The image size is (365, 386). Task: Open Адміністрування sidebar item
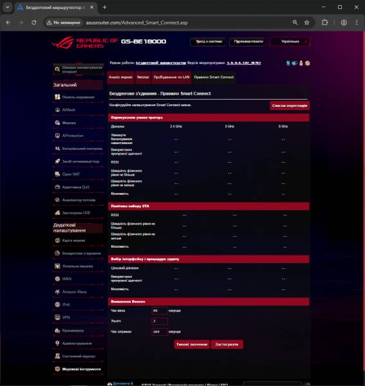click(x=78, y=344)
